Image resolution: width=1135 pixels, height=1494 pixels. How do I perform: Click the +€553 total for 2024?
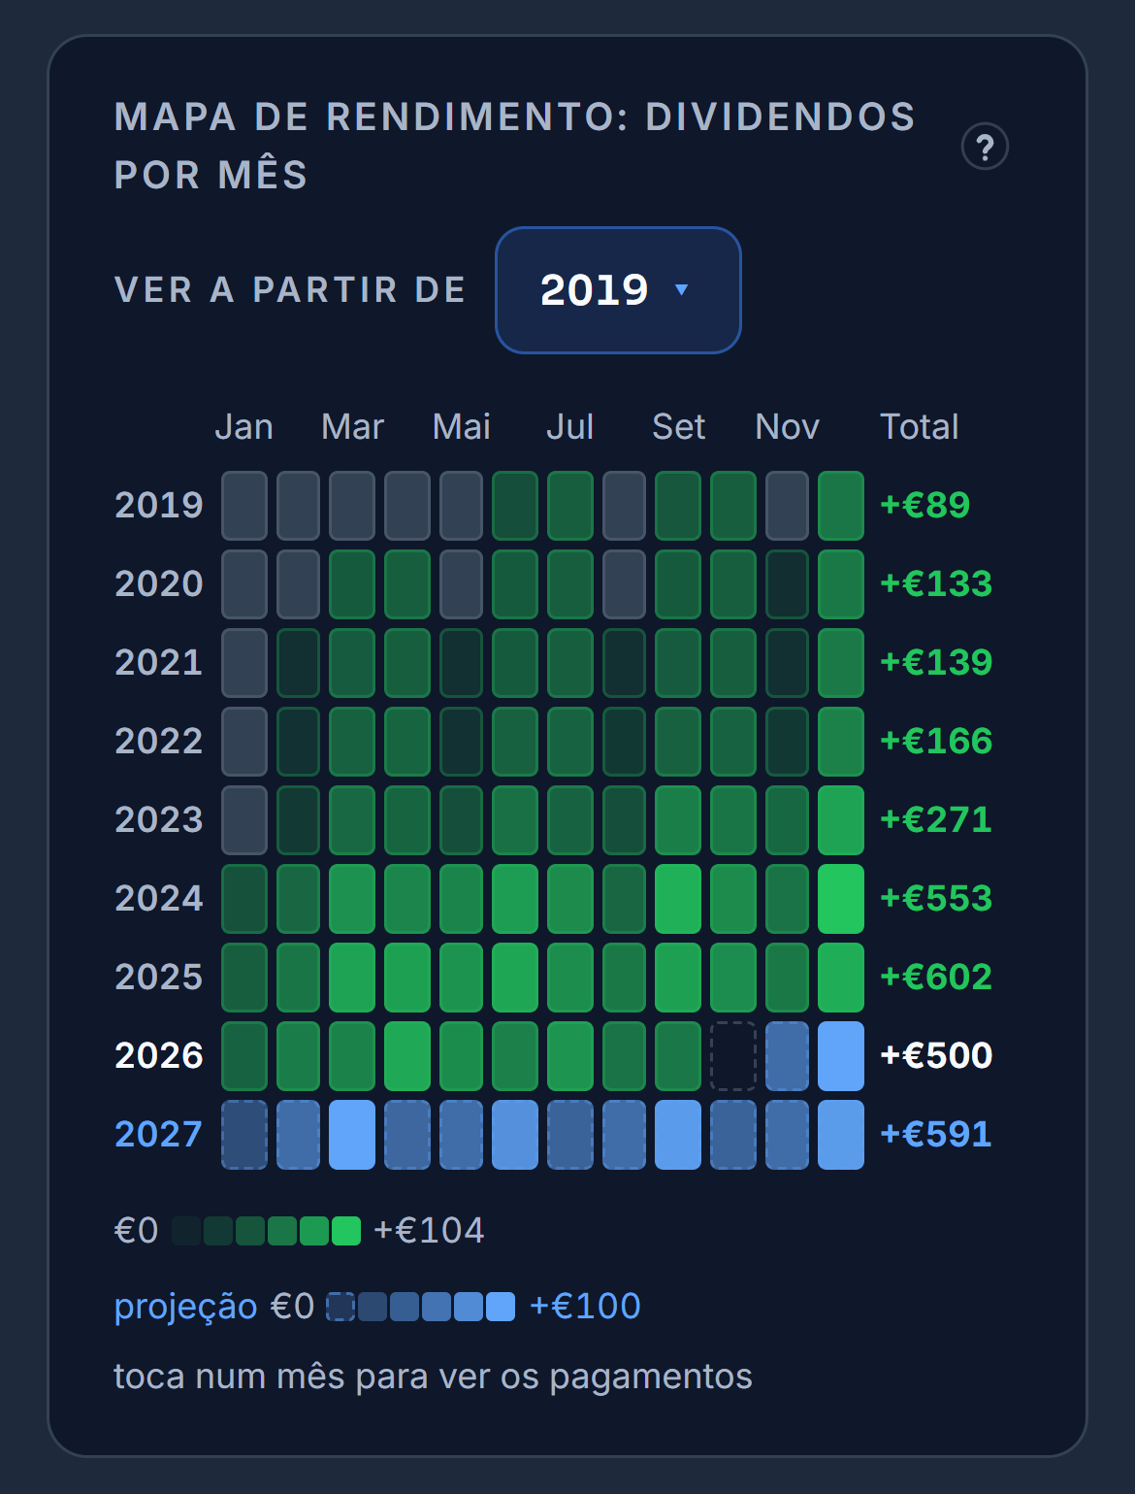pos(936,899)
